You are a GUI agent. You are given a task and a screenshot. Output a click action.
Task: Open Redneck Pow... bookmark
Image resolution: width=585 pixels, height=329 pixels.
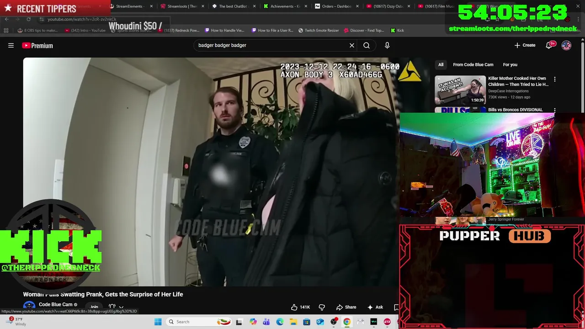click(179, 30)
